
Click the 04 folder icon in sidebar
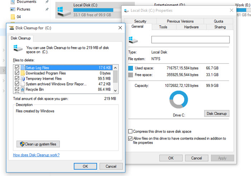13,17
